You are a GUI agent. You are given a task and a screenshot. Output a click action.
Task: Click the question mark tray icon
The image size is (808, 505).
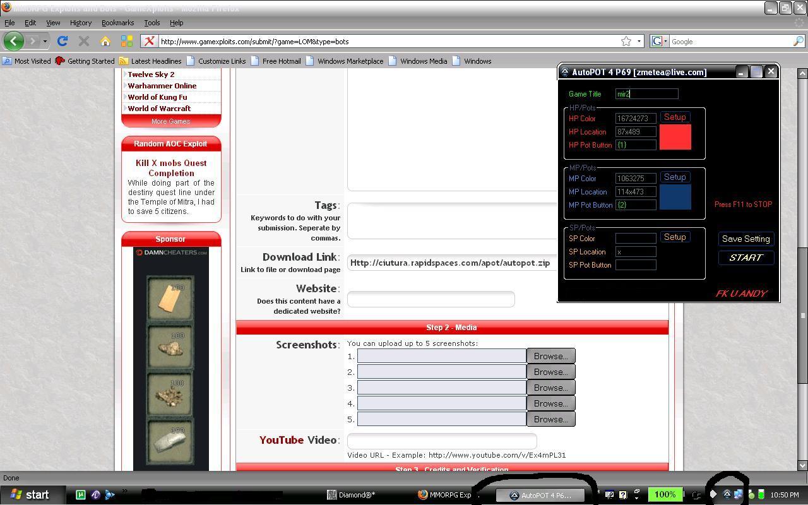coord(623,495)
